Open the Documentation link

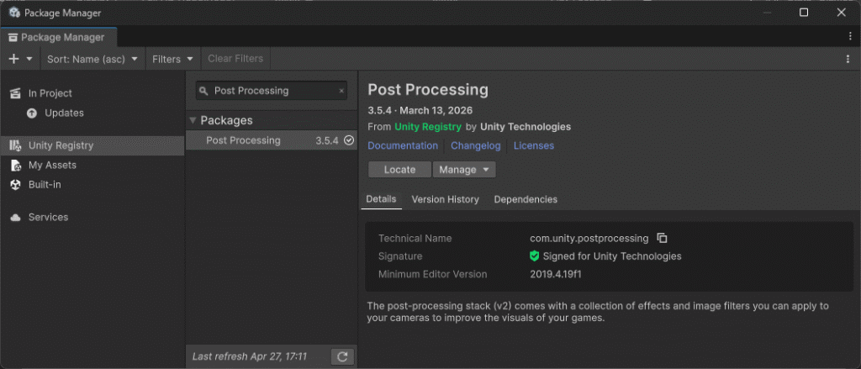tap(403, 146)
